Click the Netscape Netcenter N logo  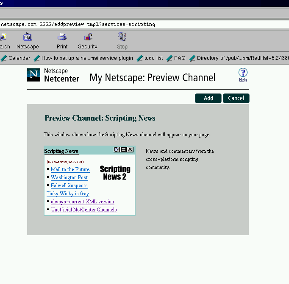(33, 75)
